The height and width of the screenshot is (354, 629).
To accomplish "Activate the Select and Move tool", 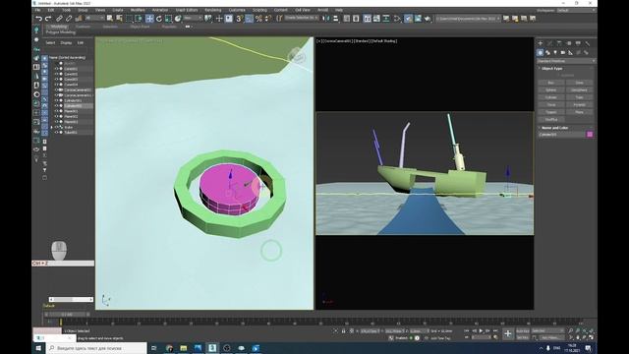I will coord(149,19).
